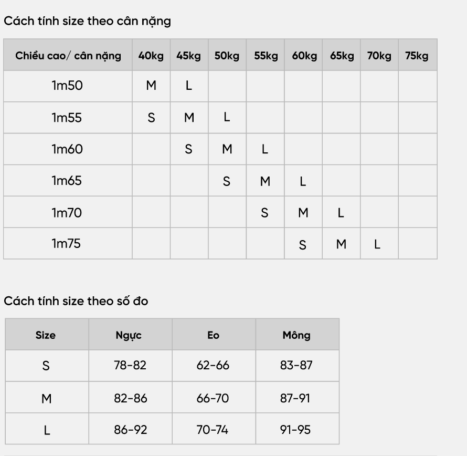Screen dimensions: 467x456
Task: Click the 78-82 bust measurement cell
Action: click(131, 365)
